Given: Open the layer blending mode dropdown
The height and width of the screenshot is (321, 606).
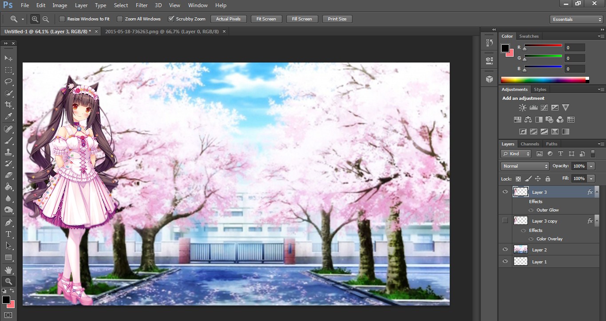Looking at the screenshot, I should [524, 166].
